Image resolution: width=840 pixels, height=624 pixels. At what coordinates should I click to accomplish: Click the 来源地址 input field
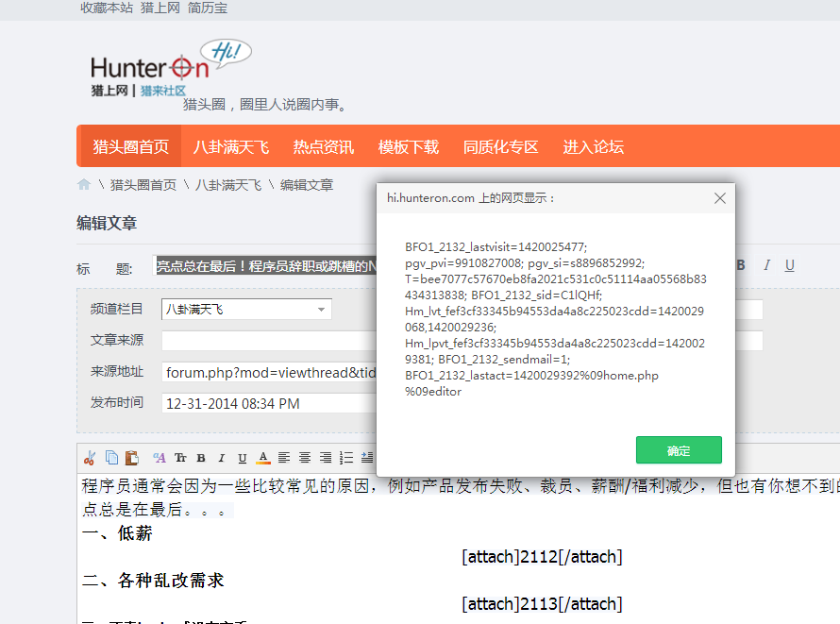click(x=269, y=372)
